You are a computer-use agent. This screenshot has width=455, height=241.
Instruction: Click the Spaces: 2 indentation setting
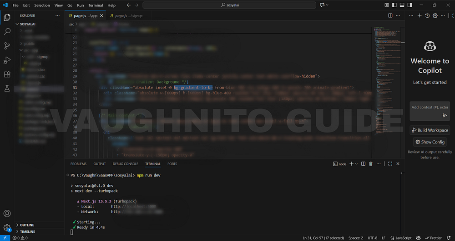pyautogui.click(x=355, y=238)
